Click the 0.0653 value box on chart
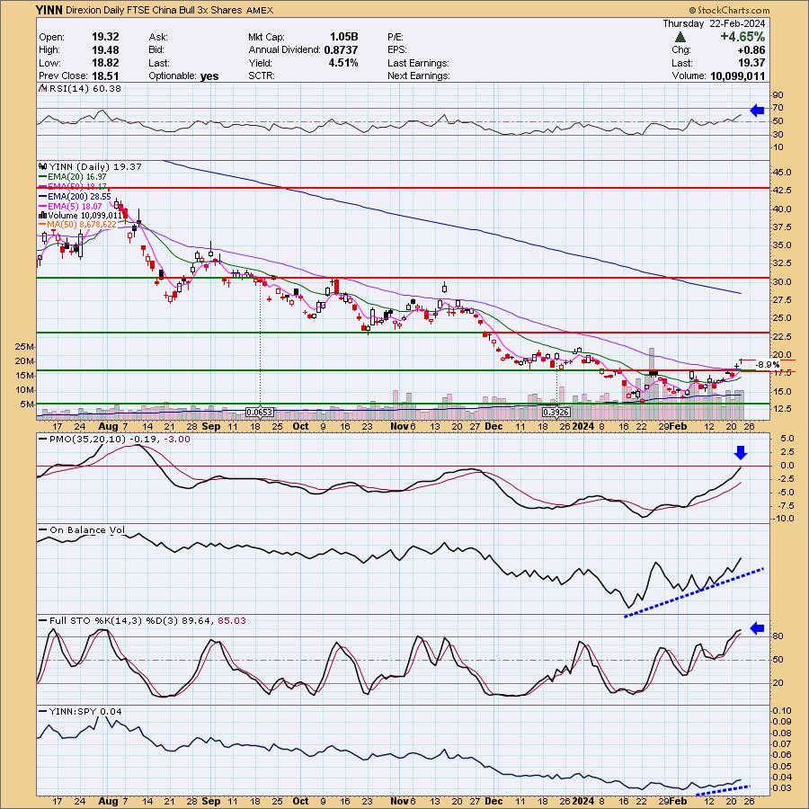This screenshot has width=809, height=809. (x=260, y=413)
